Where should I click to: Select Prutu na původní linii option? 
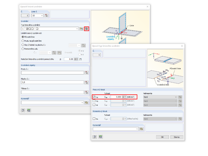[x=23, y=41]
